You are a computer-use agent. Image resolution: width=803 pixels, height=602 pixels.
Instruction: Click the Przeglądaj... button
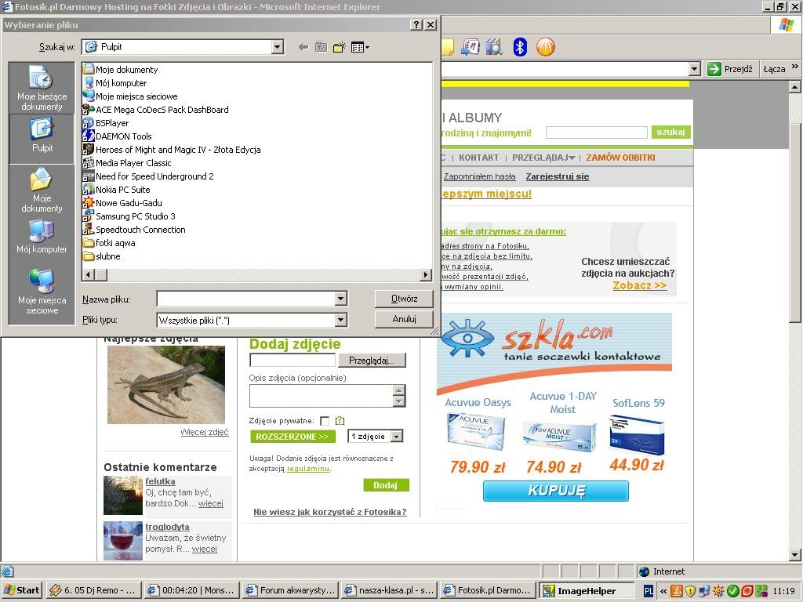pyautogui.click(x=372, y=361)
